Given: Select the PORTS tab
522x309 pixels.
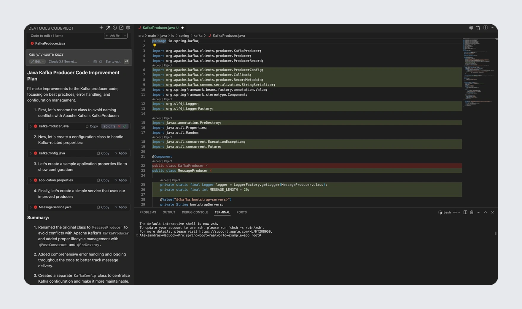Looking at the screenshot, I should point(241,212).
